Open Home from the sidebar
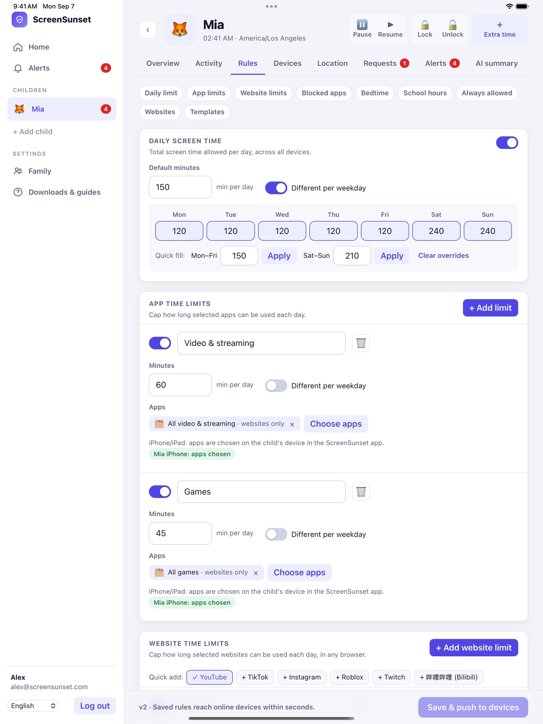 [62, 47]
